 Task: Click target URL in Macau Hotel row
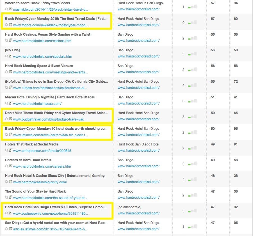coord(138,103)
